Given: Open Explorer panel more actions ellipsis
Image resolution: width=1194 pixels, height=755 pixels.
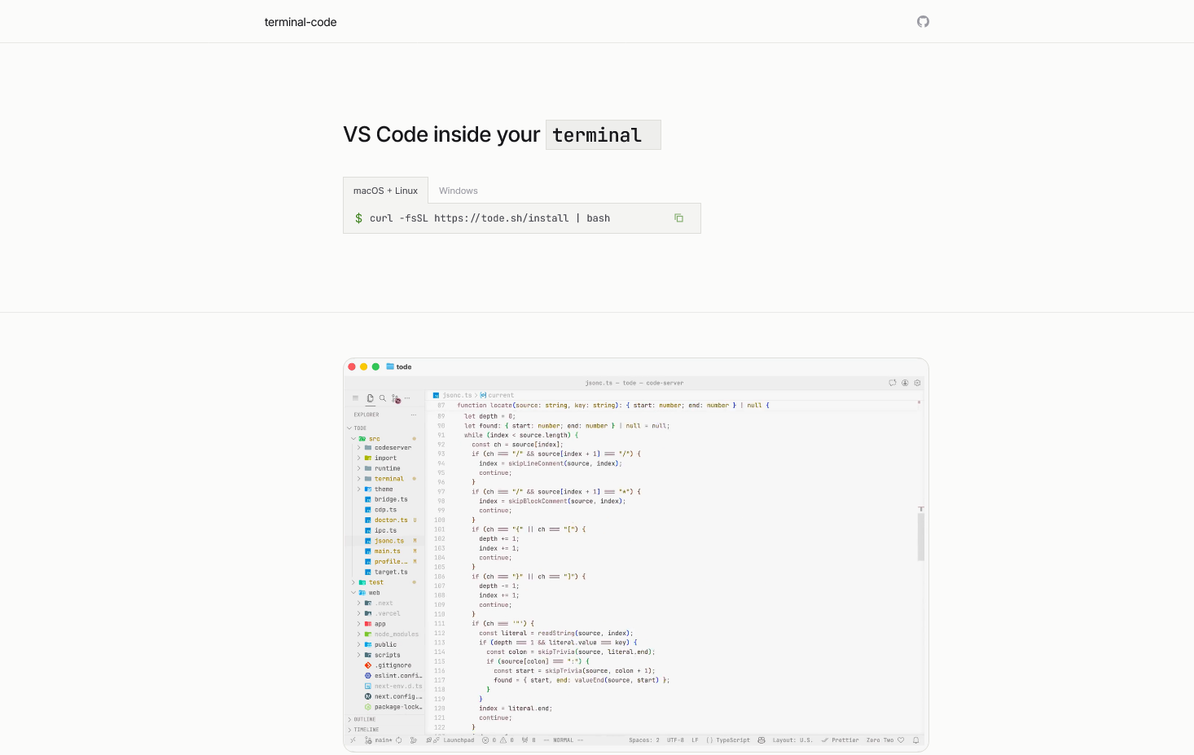Looking at the screenshot, I should point(414,415).
